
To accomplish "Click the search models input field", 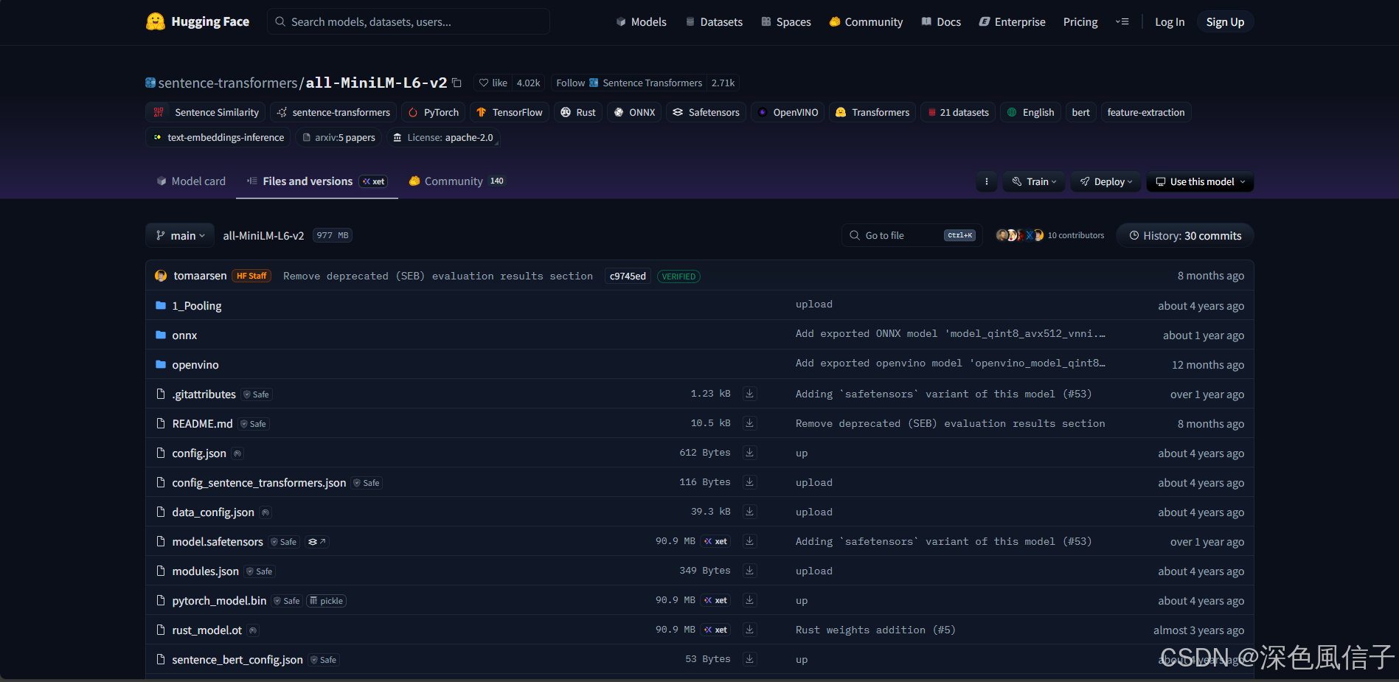I will pos(409,21).
